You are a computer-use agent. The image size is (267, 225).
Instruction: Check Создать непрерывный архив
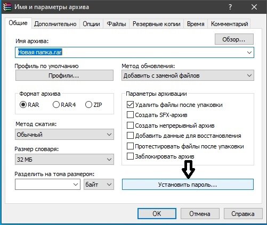(x=130, y=126)
